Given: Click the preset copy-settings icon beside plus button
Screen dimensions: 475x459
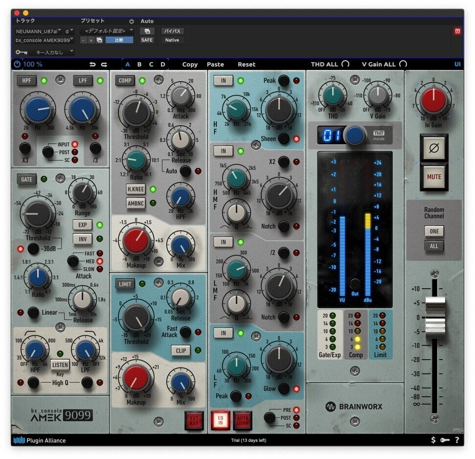Looking at the screenshot, I should tap(99, 40).
